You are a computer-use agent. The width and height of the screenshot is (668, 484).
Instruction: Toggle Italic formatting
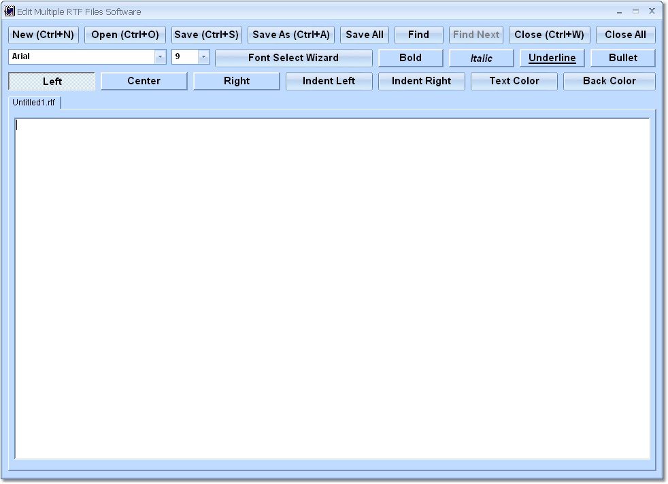pos(482,58)
